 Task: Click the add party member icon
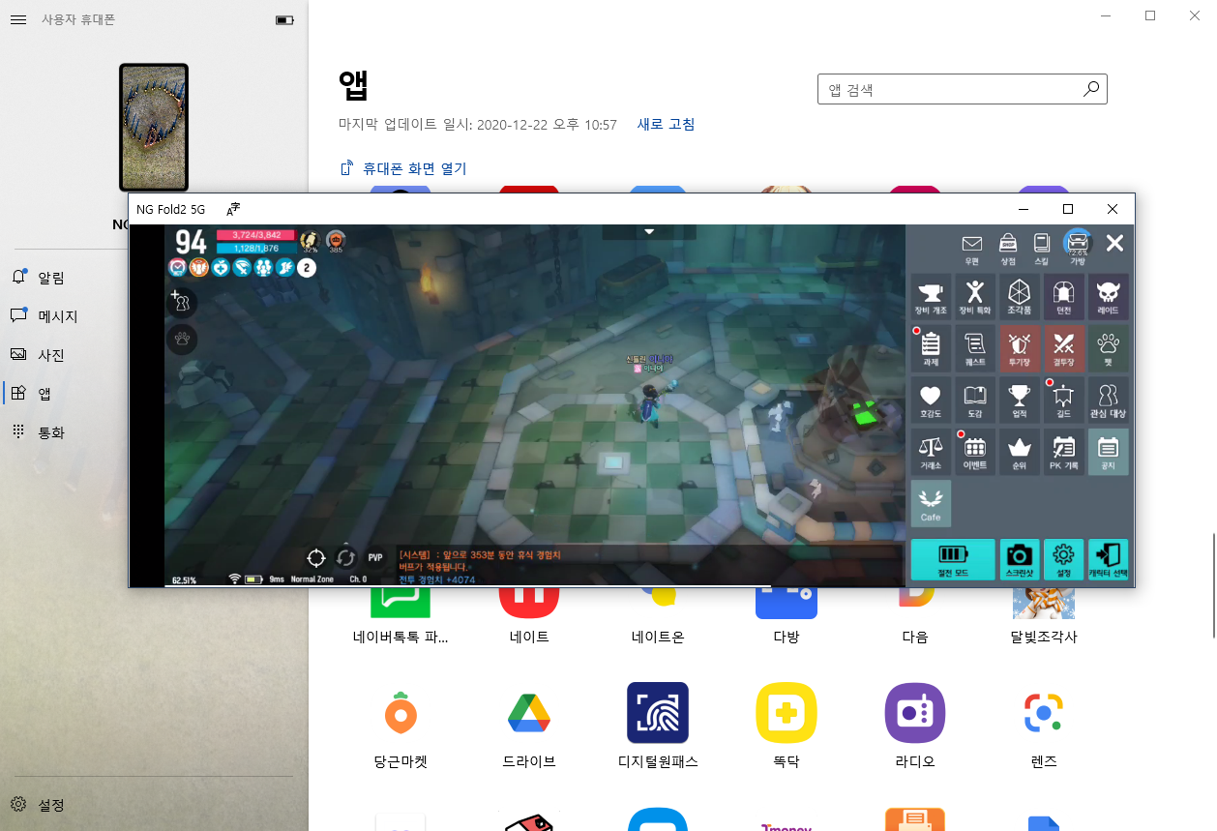coord(182,302)
